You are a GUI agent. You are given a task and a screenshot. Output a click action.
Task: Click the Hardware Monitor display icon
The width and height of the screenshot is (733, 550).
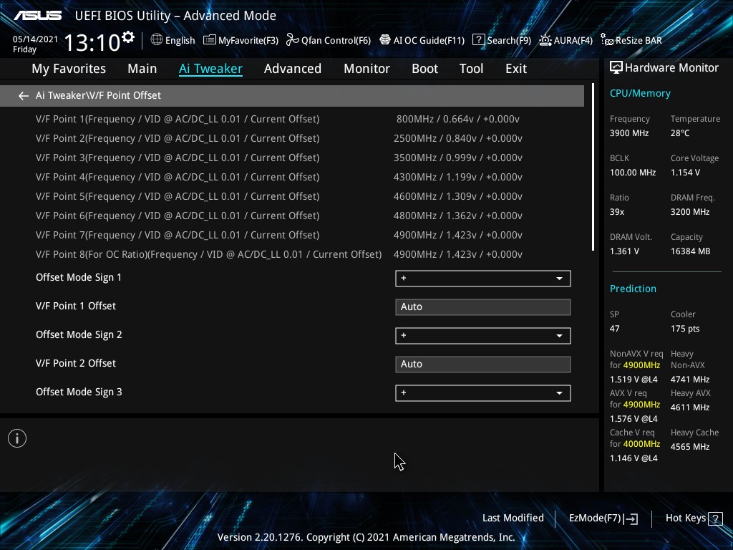click(x=616, y=68)
